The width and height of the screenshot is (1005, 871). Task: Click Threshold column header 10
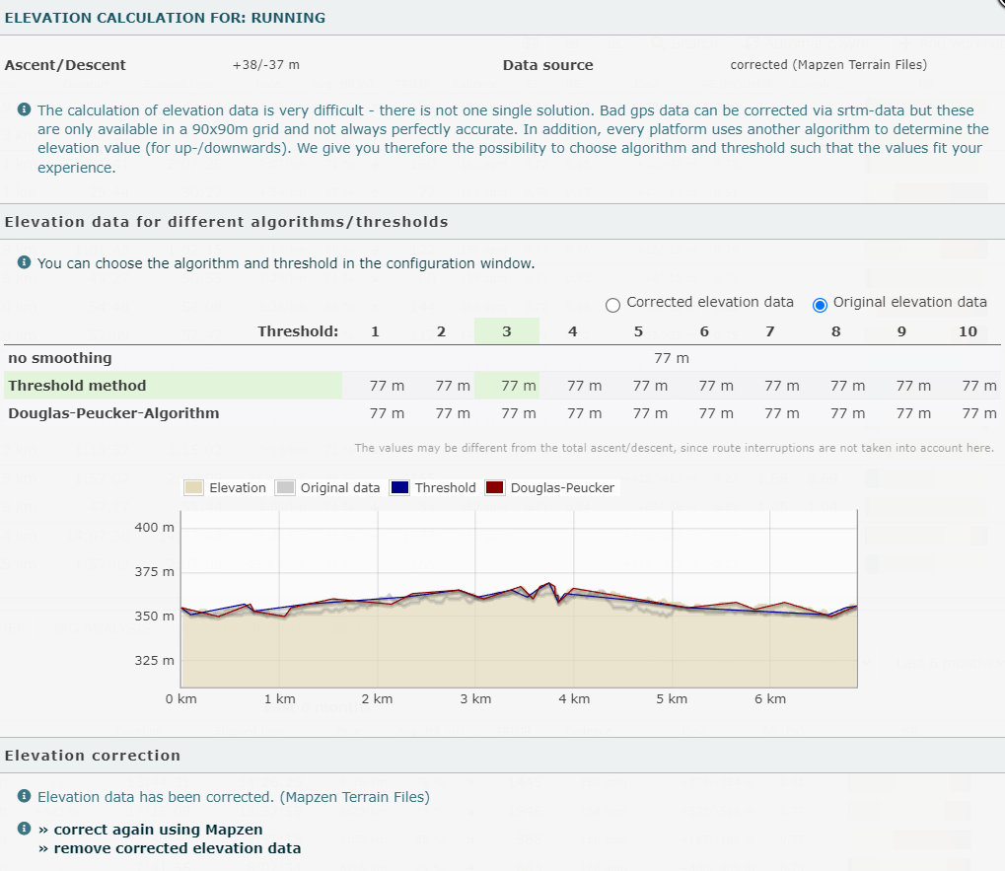coord(968,331)
